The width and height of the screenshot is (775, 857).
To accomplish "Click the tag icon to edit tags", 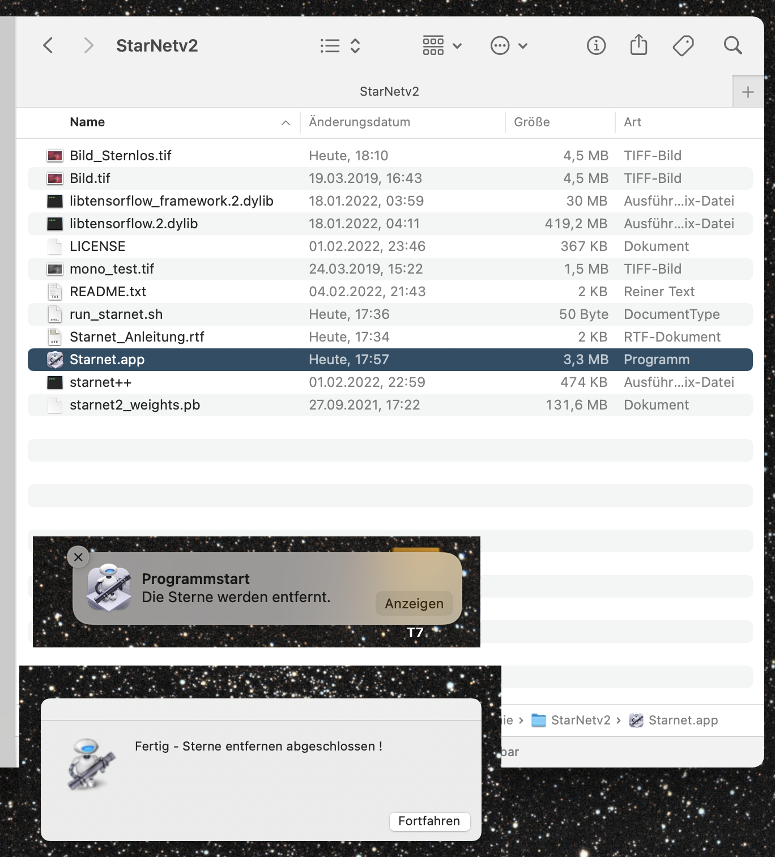I will click(683, 46).
